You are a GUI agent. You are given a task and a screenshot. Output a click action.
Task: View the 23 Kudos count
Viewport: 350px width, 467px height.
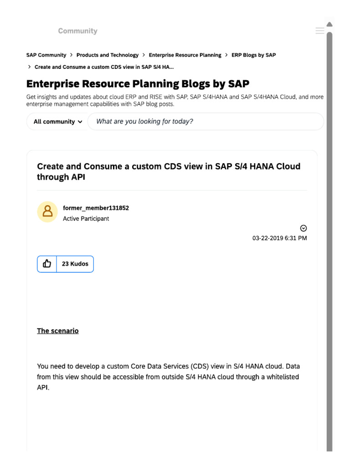(75, 264)
